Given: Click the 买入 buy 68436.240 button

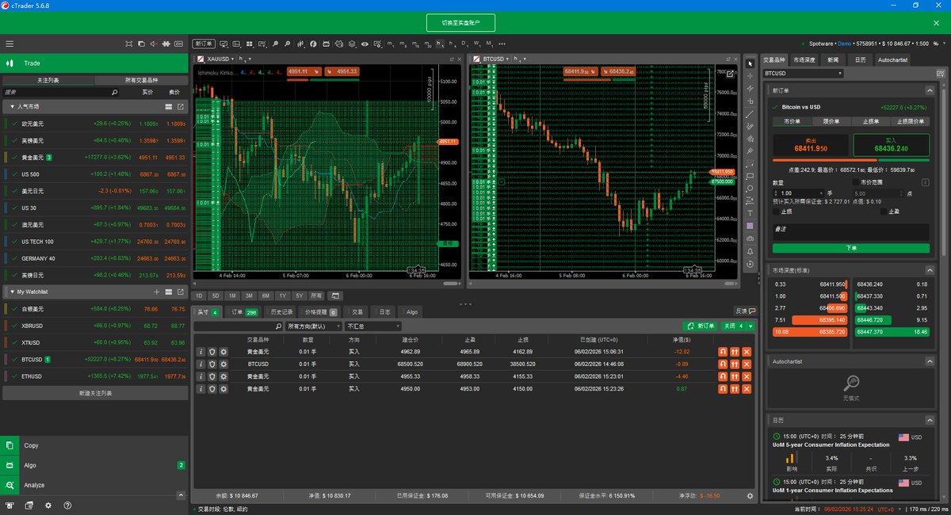Looking at the screenshot, I should [891, 145].
